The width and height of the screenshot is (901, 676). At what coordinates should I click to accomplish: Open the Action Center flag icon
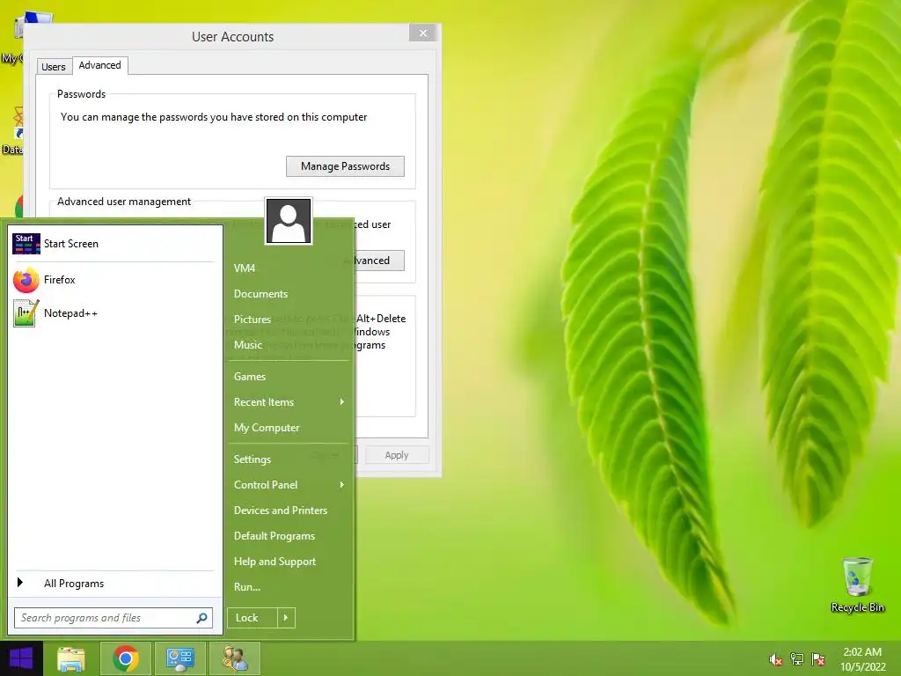point(818,659)
